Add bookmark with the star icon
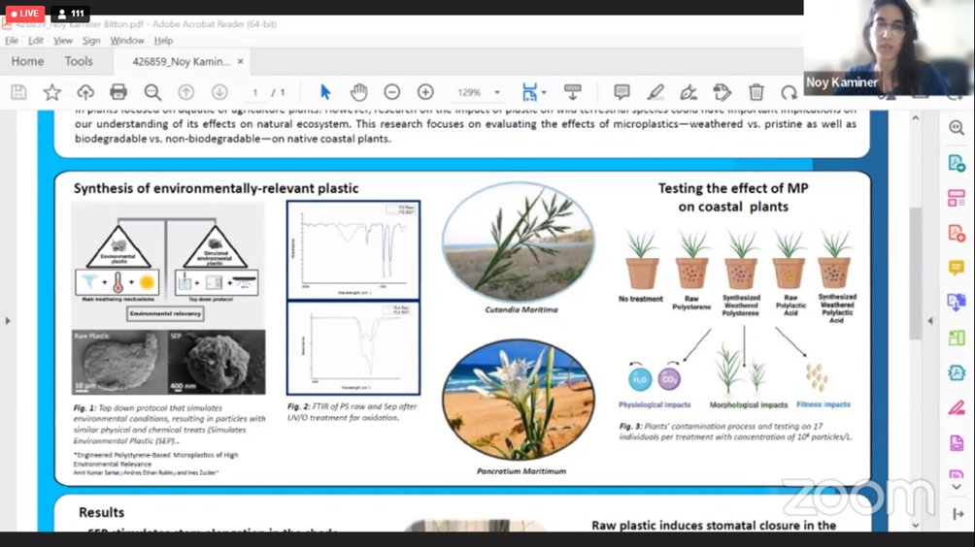The width and height of the screenshot is (975, 547). [52, 92]
